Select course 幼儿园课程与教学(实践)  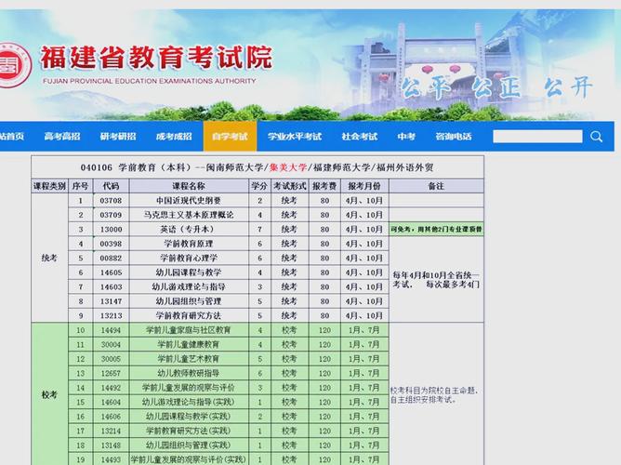pyautogui.click(x=189, y=417)
